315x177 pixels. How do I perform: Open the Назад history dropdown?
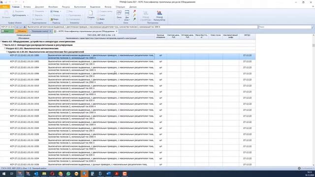[61, 11]
